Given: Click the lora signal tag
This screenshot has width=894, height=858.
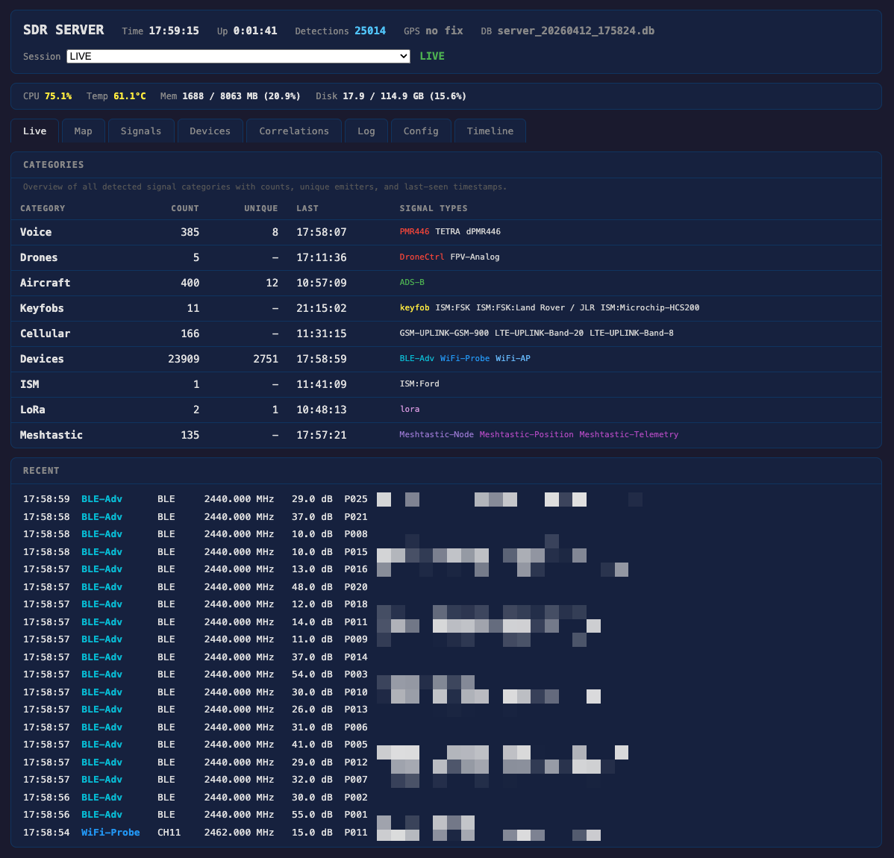Looking at the screenshot, I should [x=410, y=410].
